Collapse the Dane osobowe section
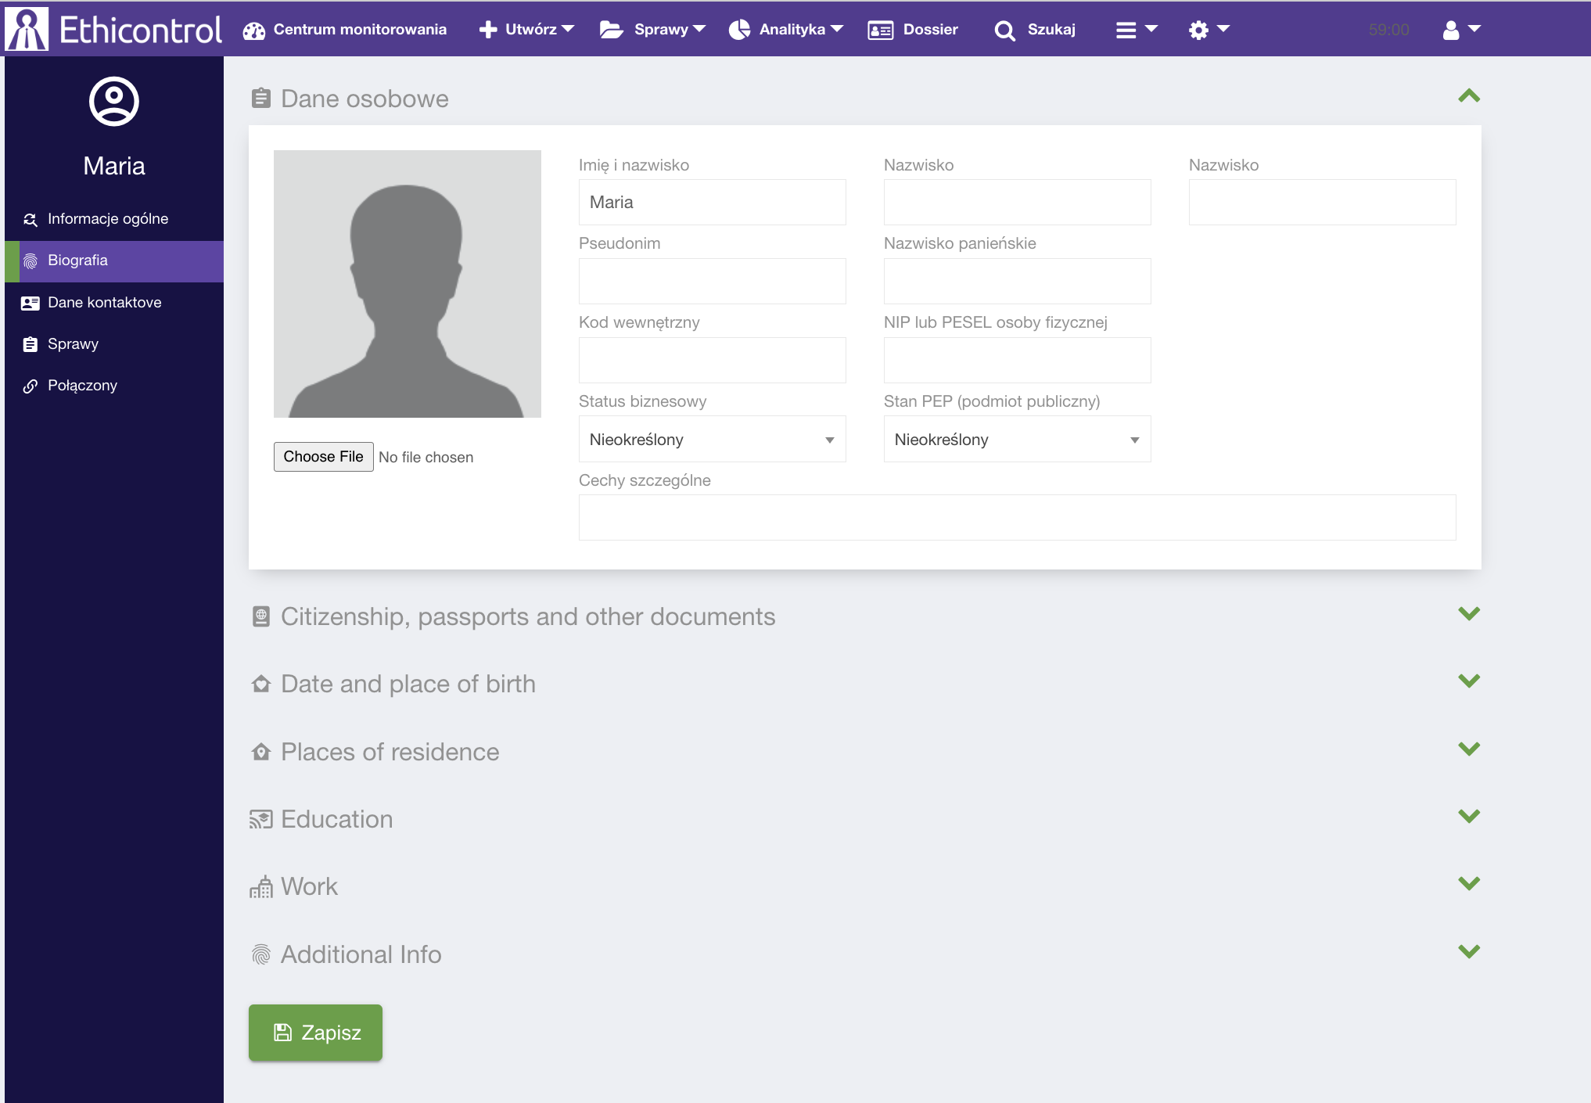Screen dimensions: 1591x1103 [x=1469, y=96]
